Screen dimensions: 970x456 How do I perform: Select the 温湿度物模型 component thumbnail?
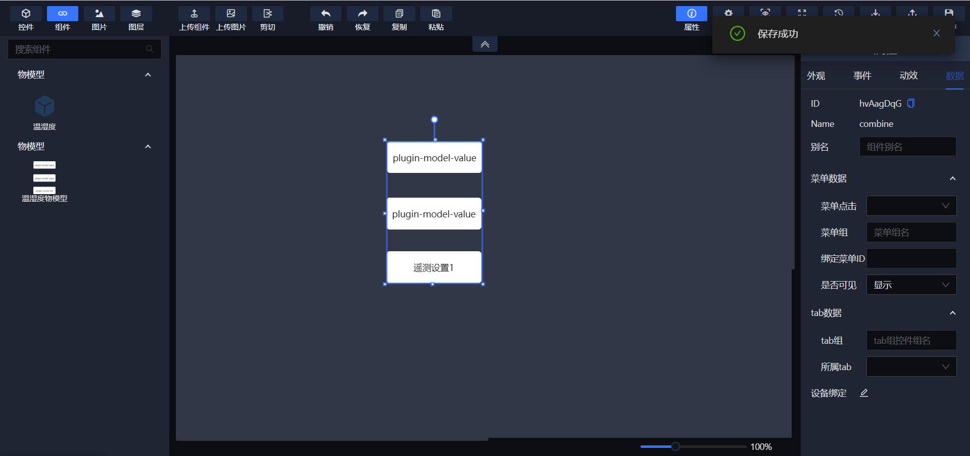[x=44, y=177]
